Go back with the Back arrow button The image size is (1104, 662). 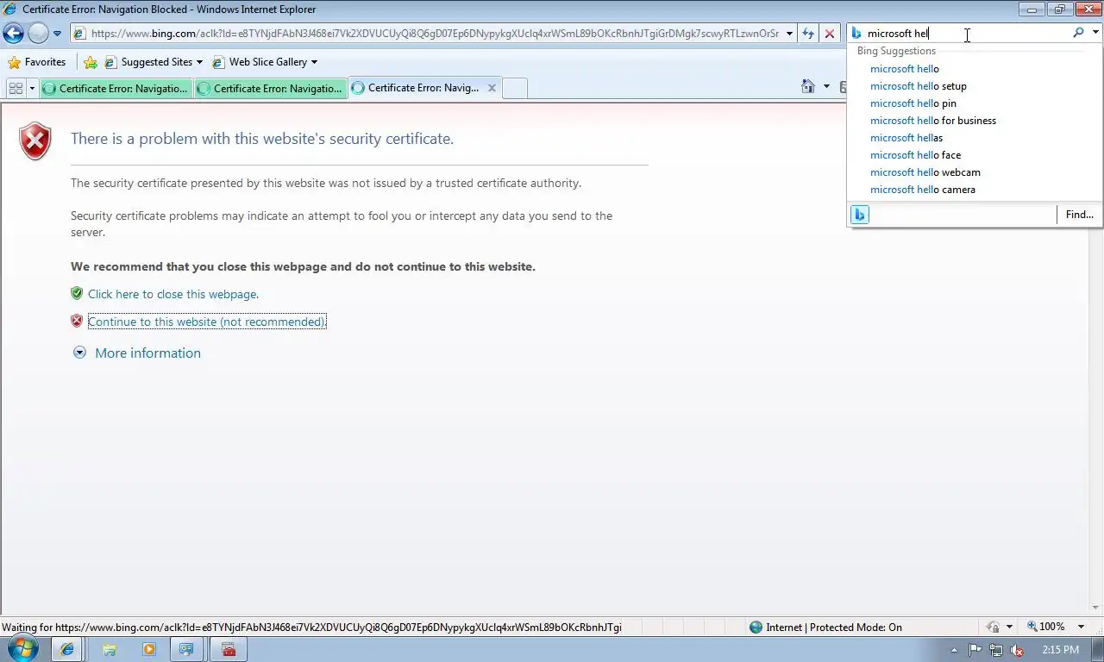(x=13, y=34)
